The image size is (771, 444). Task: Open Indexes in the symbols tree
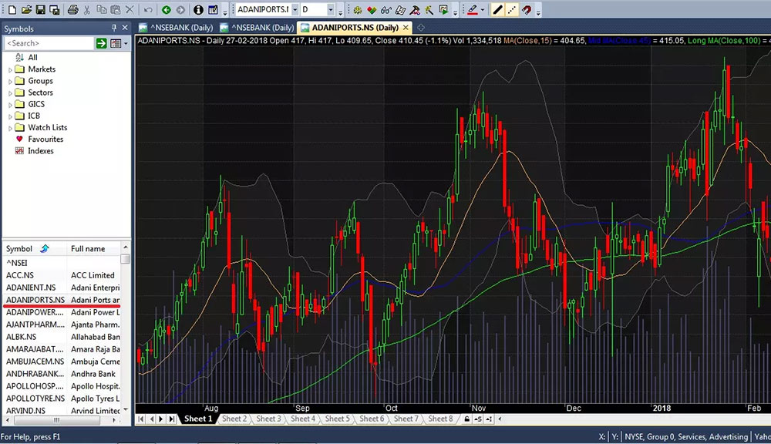click(x=40, y=151)
